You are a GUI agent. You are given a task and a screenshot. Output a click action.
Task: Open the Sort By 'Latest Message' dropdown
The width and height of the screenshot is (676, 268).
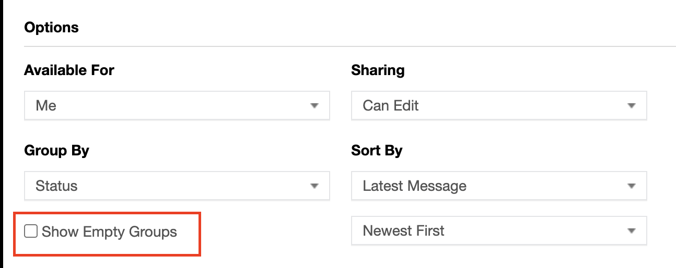tap(499, 186)
